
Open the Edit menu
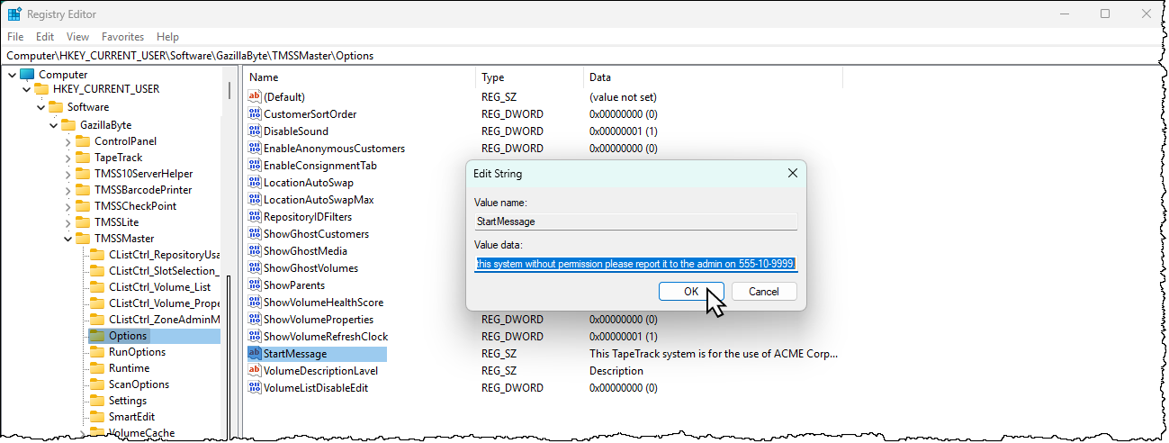pos(45,37)
